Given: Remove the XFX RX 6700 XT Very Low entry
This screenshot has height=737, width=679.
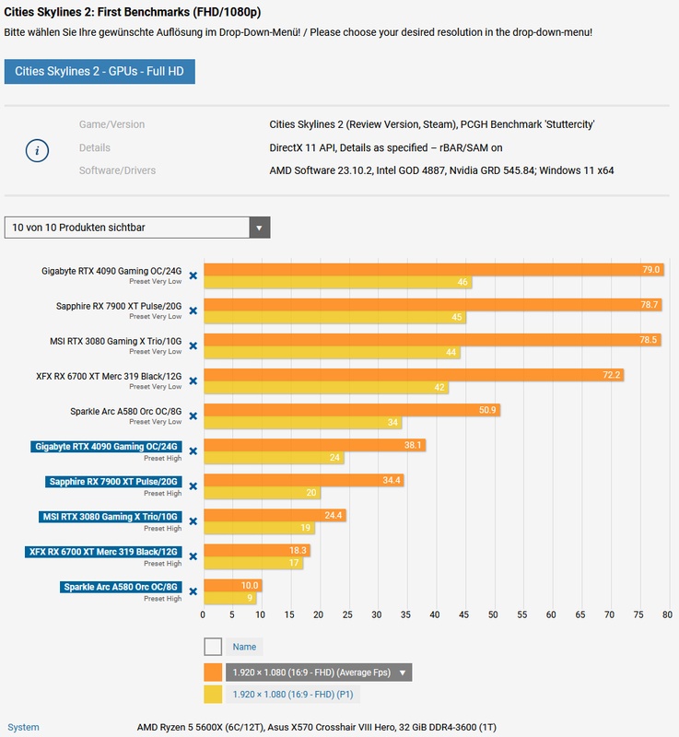Looking at the screenshot, I should (193, 380).
